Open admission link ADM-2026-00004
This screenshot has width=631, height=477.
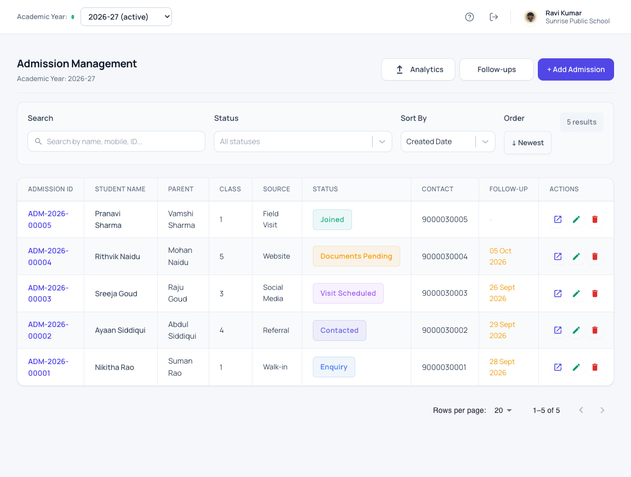tap(48, 257)
